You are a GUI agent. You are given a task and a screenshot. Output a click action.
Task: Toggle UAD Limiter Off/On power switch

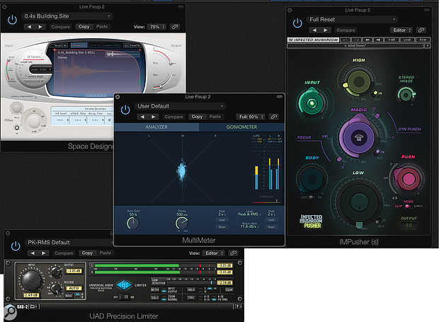pos(124,297)
